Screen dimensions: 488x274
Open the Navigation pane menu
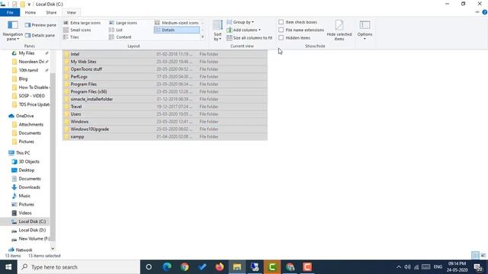click(13, 30)
